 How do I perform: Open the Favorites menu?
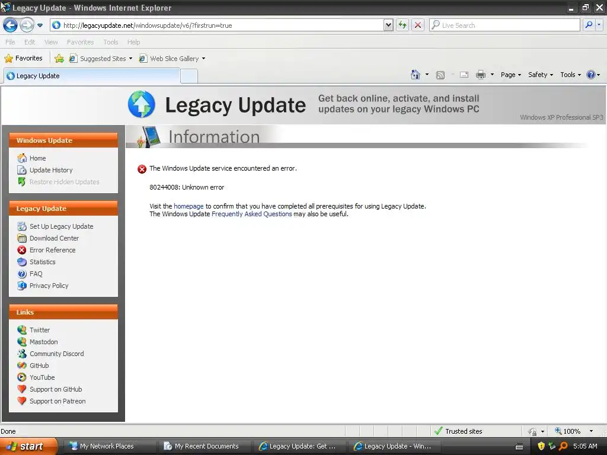point(80,42)
